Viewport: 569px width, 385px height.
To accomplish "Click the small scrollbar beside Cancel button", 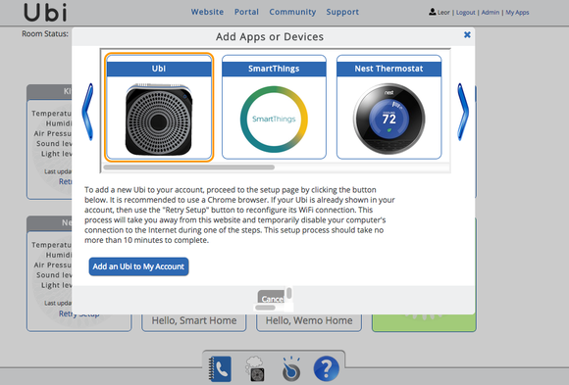I will coord(289,293).
